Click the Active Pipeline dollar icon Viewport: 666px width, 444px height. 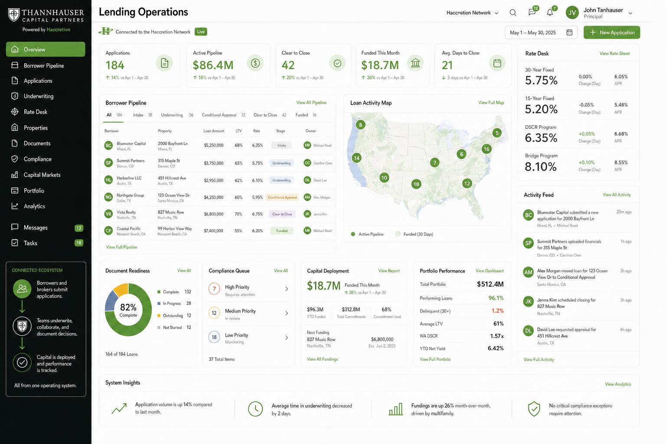(255, 63)
